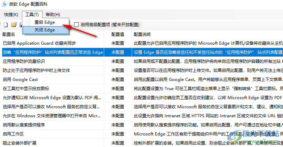Screen dimensions: 283x147
Task: Click 未配置 value for 在工具栏中显示投放图标
Action: pos(118,89)
